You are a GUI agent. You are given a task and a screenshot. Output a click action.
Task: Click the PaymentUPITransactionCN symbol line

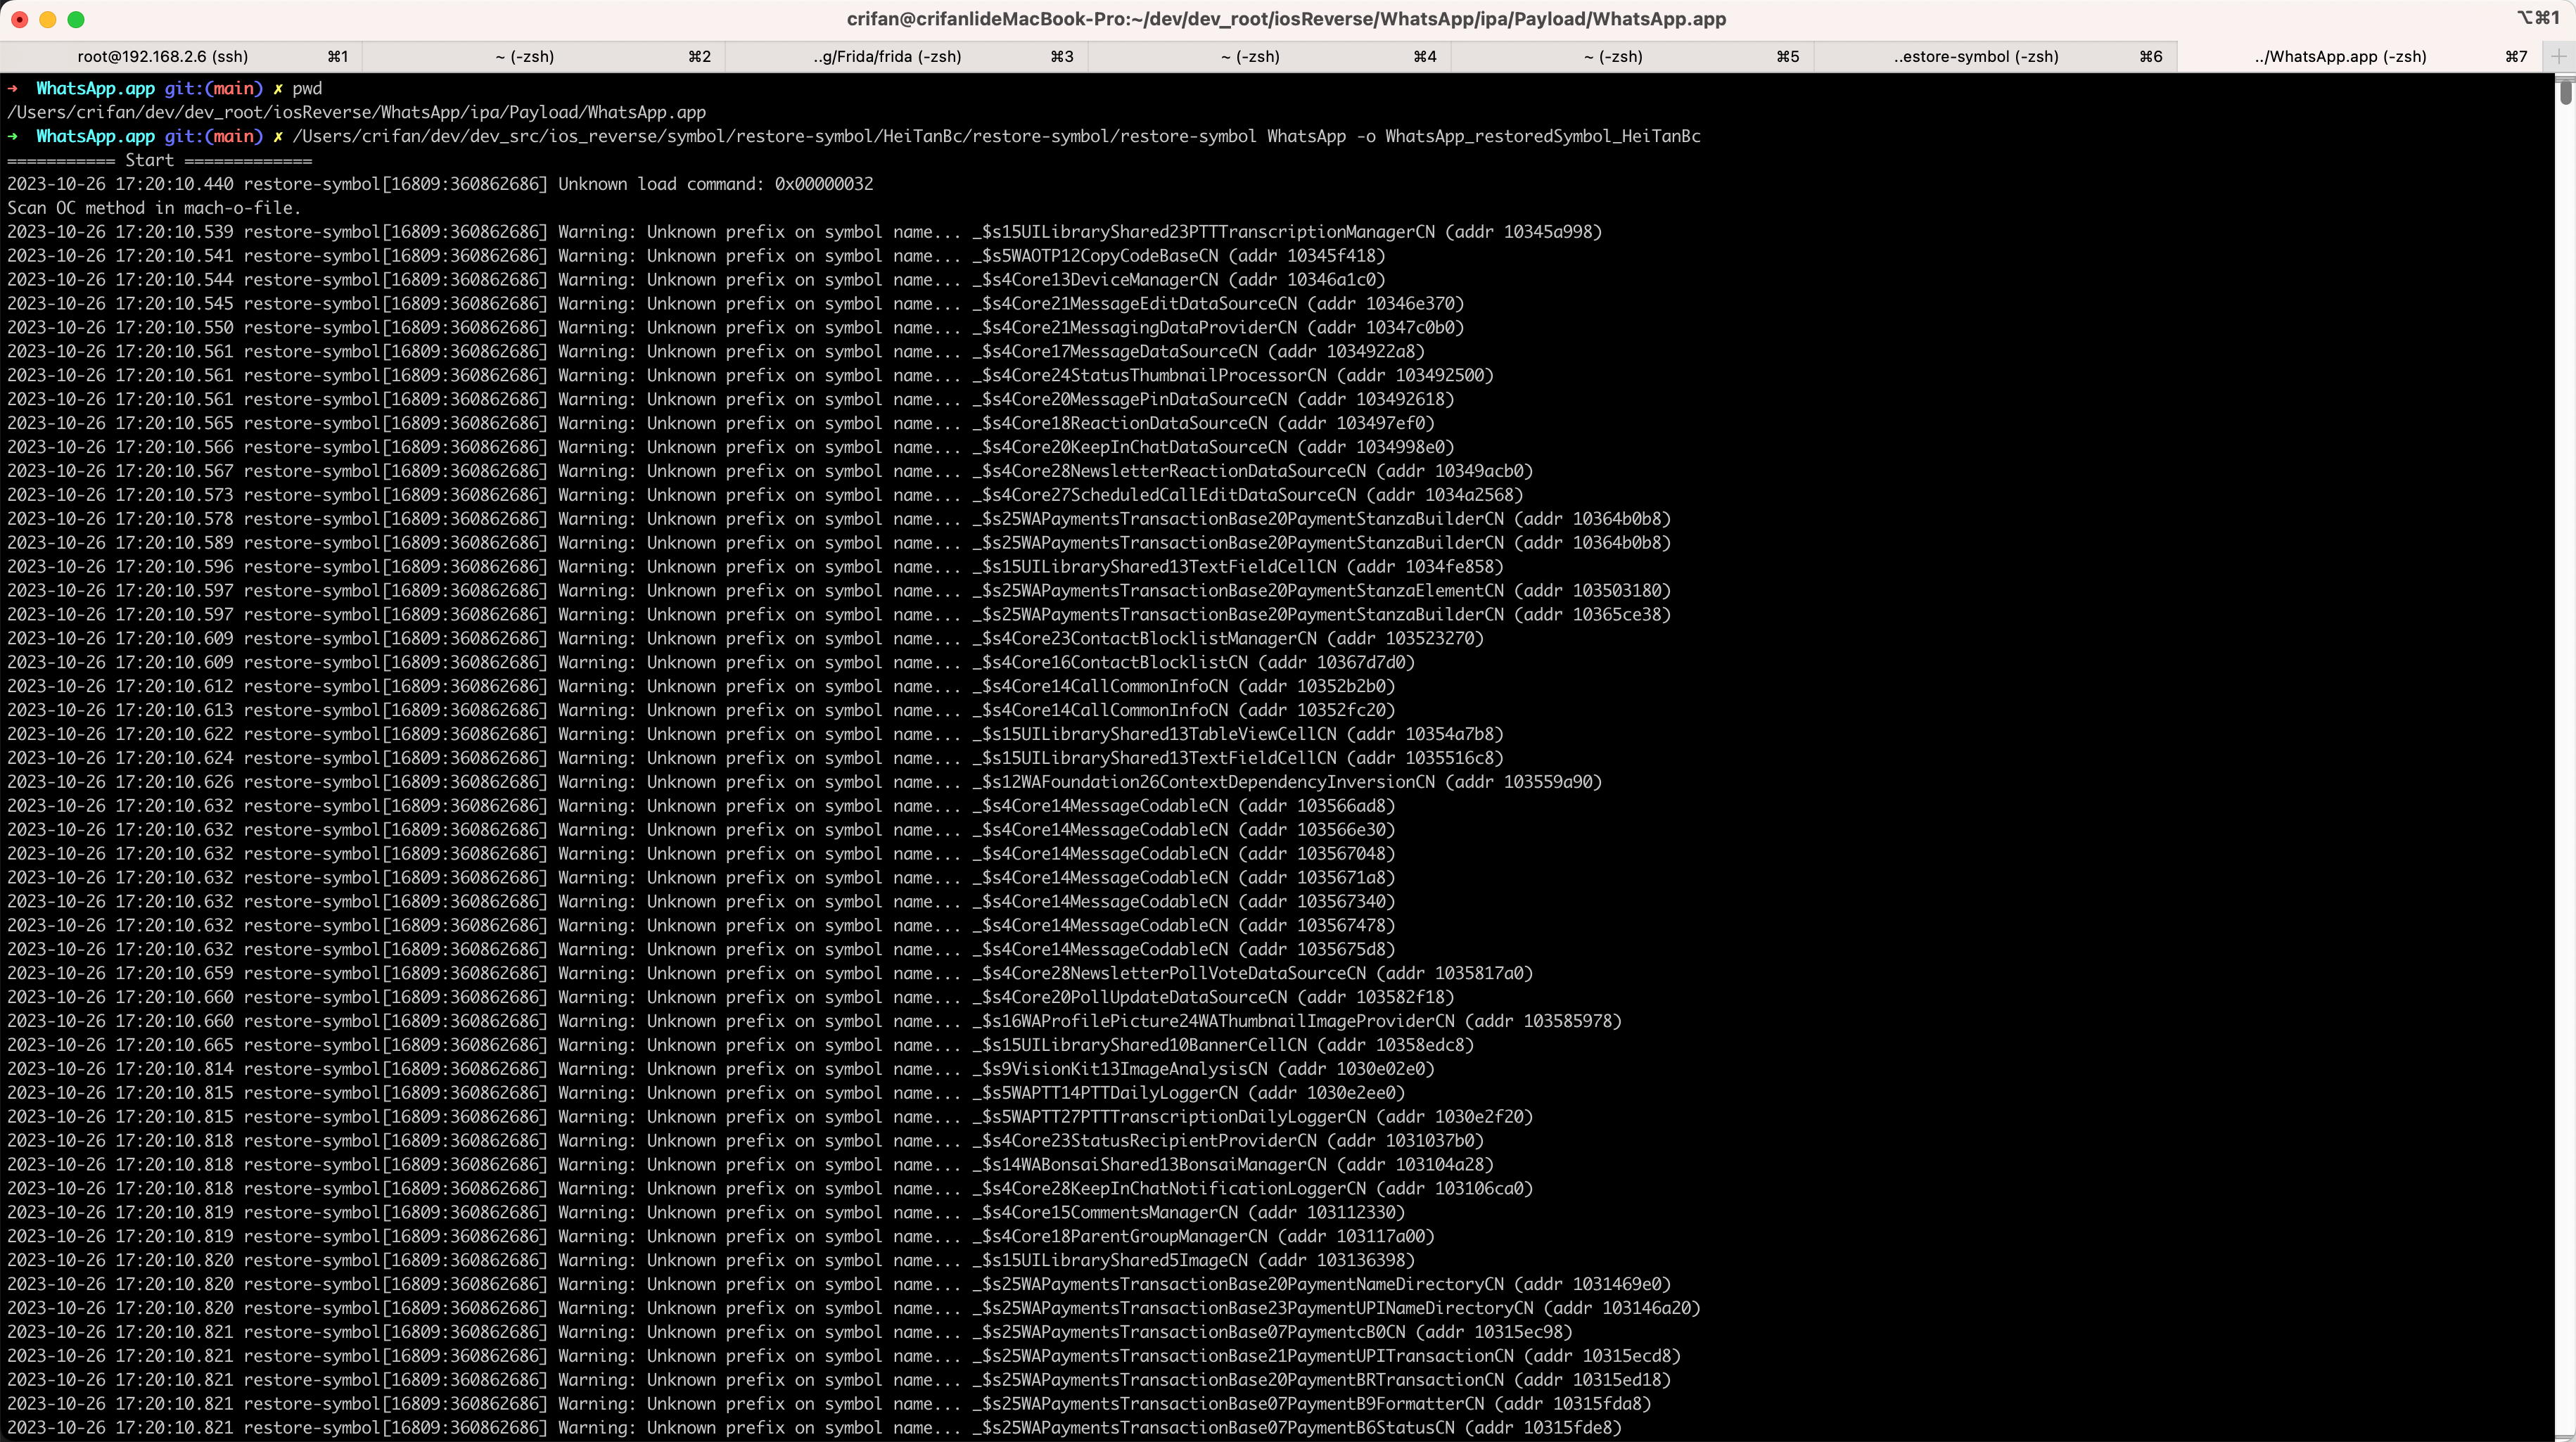point(844,1357)
